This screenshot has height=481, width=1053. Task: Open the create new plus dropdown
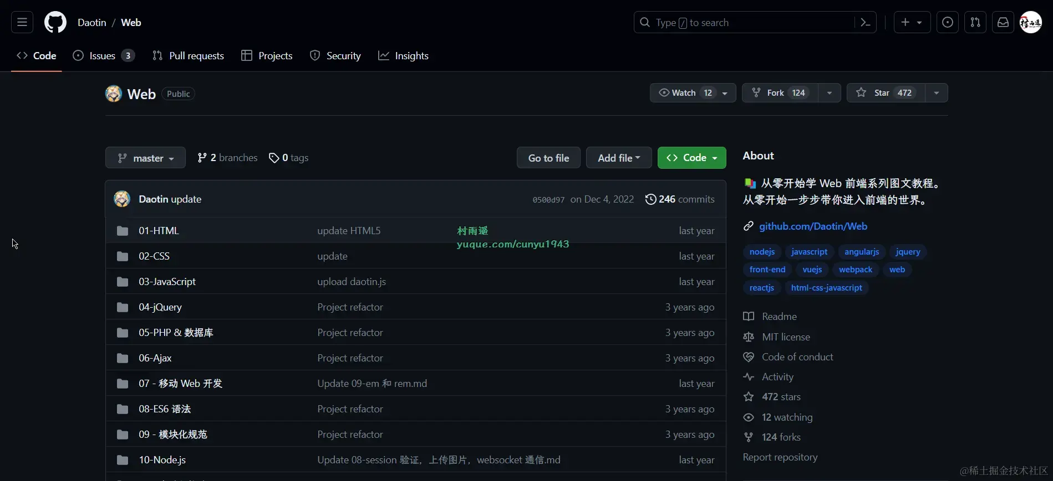912,23
